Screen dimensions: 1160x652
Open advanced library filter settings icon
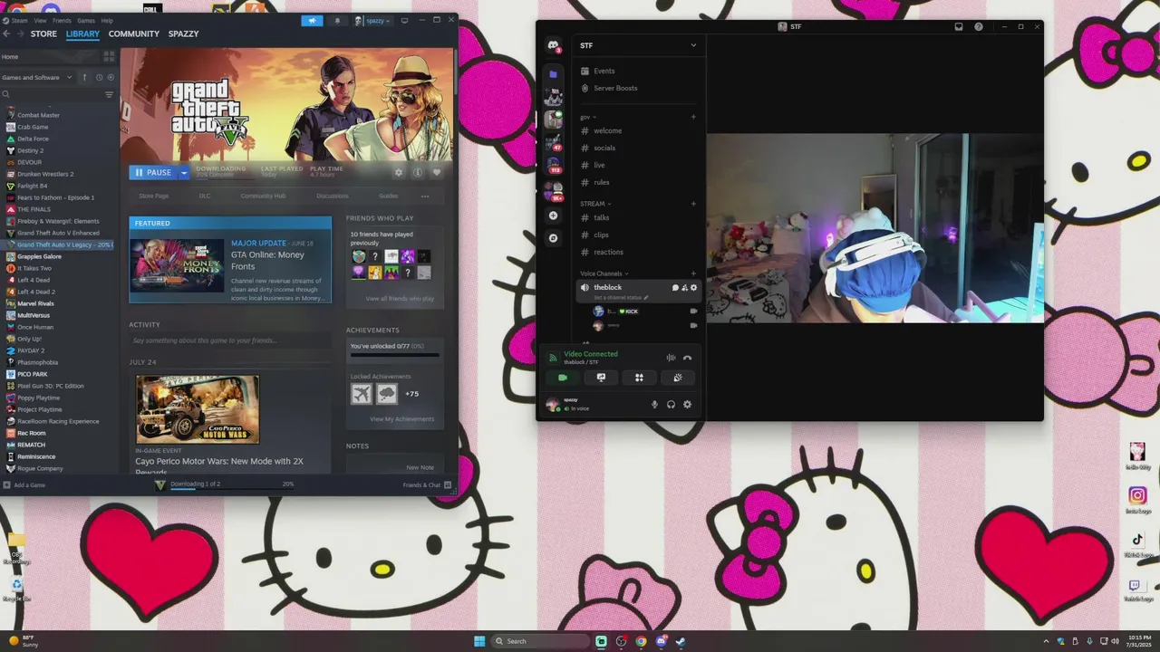pyautogui.click(x=109, y=94)
